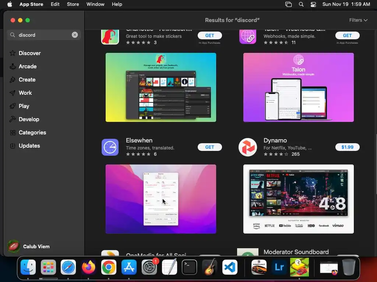The image size is (377, 282).
Task: Click the Dynamo 265 ratings stars
Action: coord(276,154)
